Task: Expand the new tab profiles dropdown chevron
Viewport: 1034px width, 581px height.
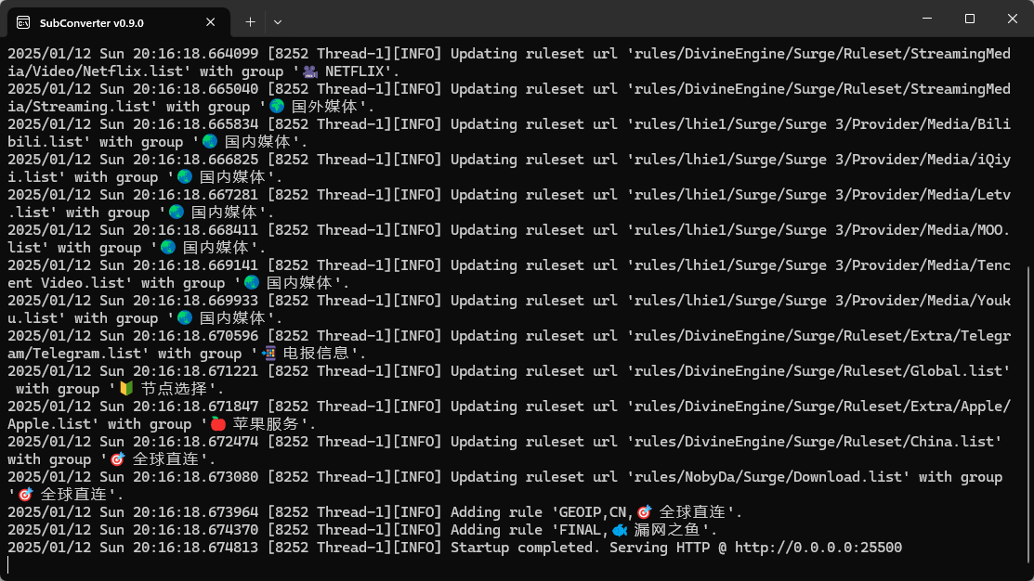Action: coord(278,21)
